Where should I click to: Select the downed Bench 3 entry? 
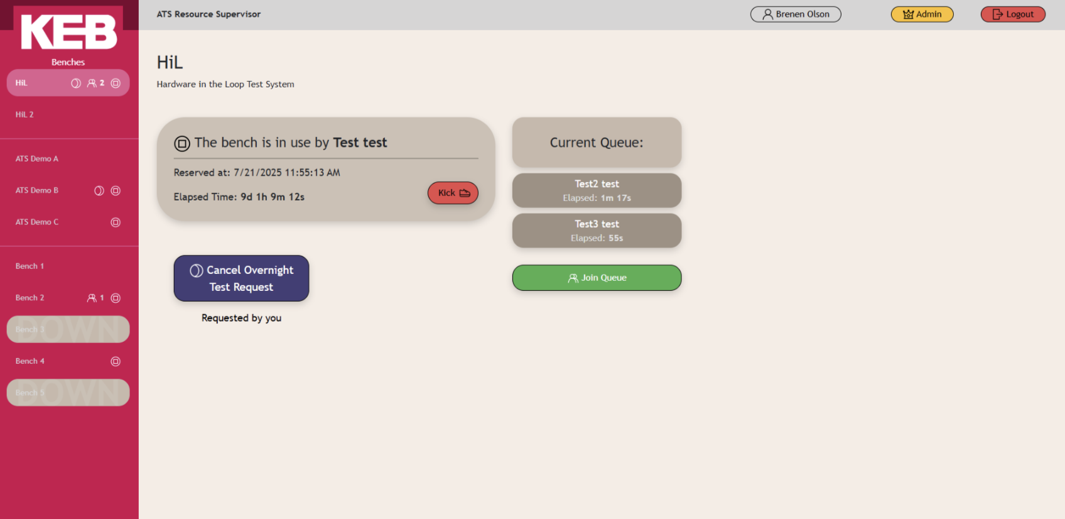click(x=68, y=329)
